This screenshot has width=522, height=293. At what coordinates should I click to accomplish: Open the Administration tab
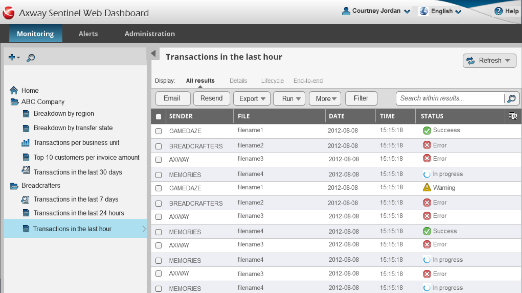(150, 34)
